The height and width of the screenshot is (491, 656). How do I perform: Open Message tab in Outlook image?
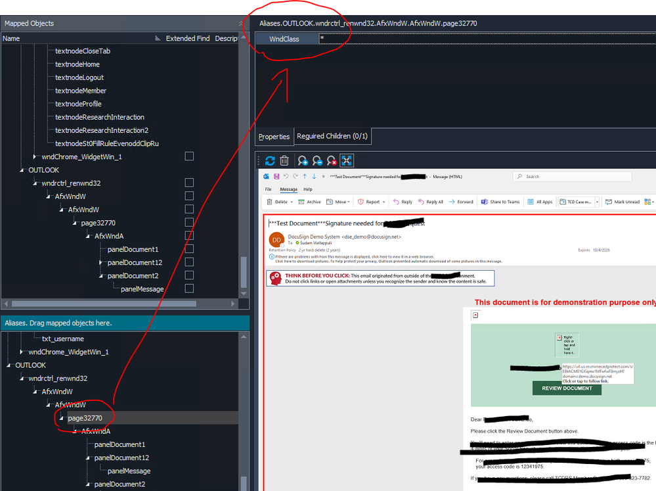(x=289, y=189)
